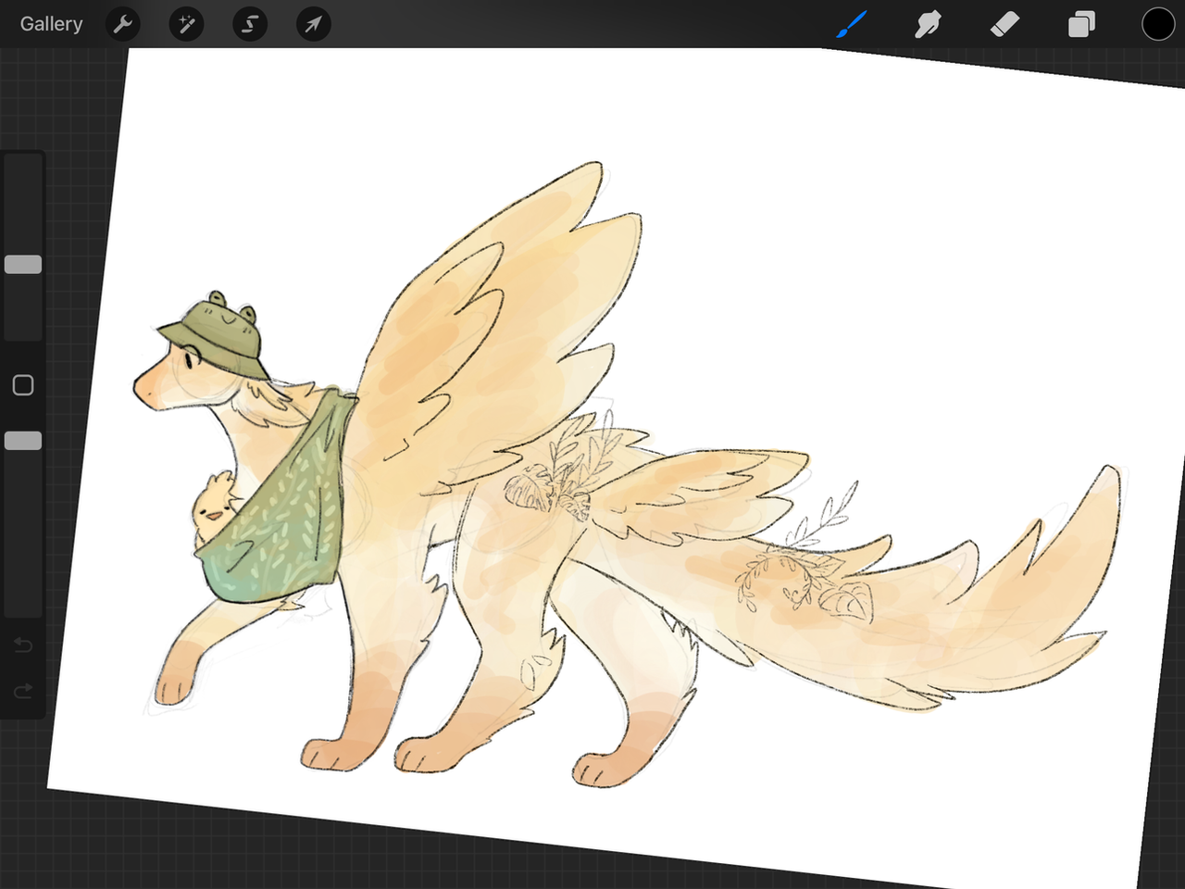Open the Actions wrench menu
This screenshot has width=1185, height=889.
[x=122, y=24]
